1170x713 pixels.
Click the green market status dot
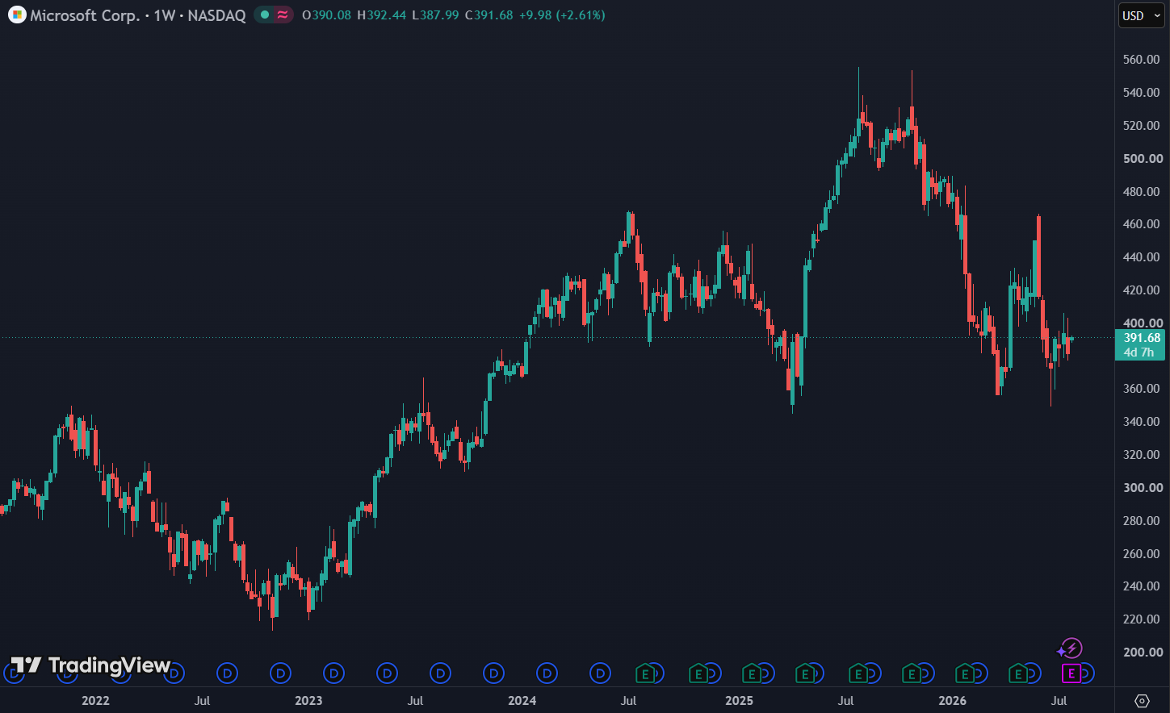tap(265, 15)
